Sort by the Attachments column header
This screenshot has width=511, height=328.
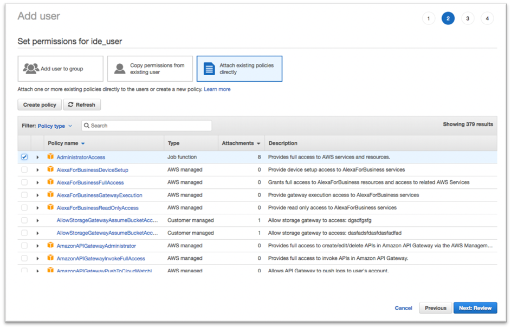pos(241,143)
